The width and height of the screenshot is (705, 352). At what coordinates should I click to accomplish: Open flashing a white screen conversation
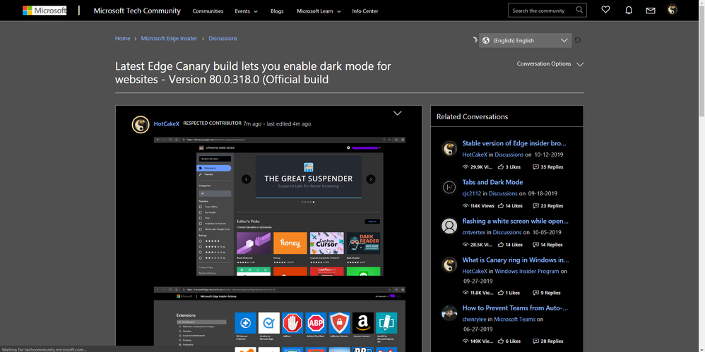(x=515, y=221)
